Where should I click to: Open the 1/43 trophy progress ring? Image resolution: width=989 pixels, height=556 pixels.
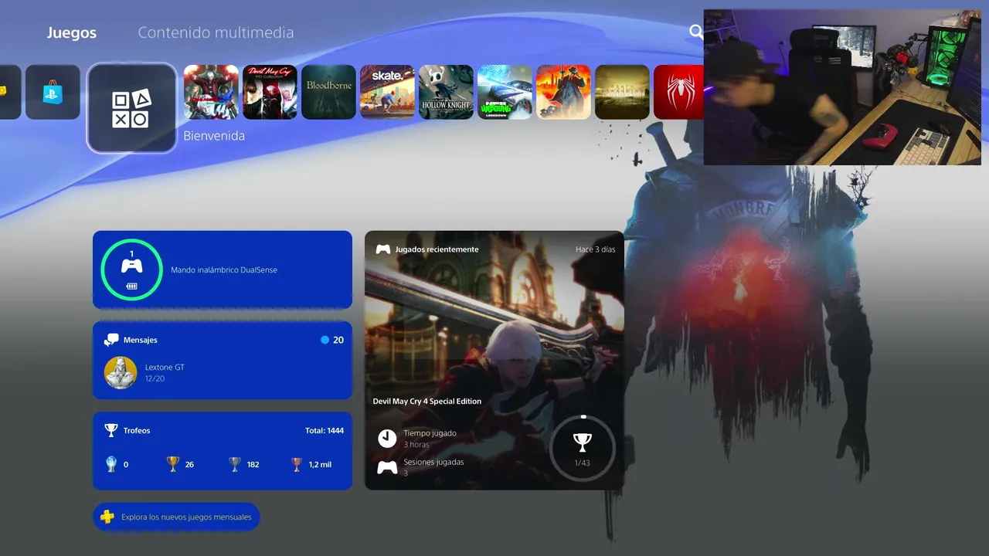pyautogui.click(x=582, y=449)
